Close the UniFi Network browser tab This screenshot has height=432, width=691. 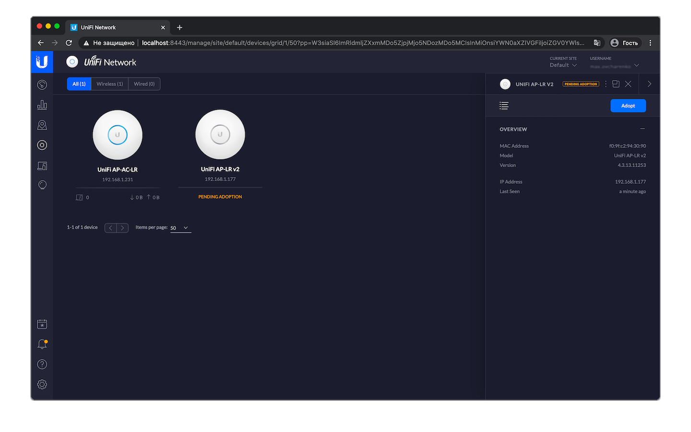[x=163, y=27]
